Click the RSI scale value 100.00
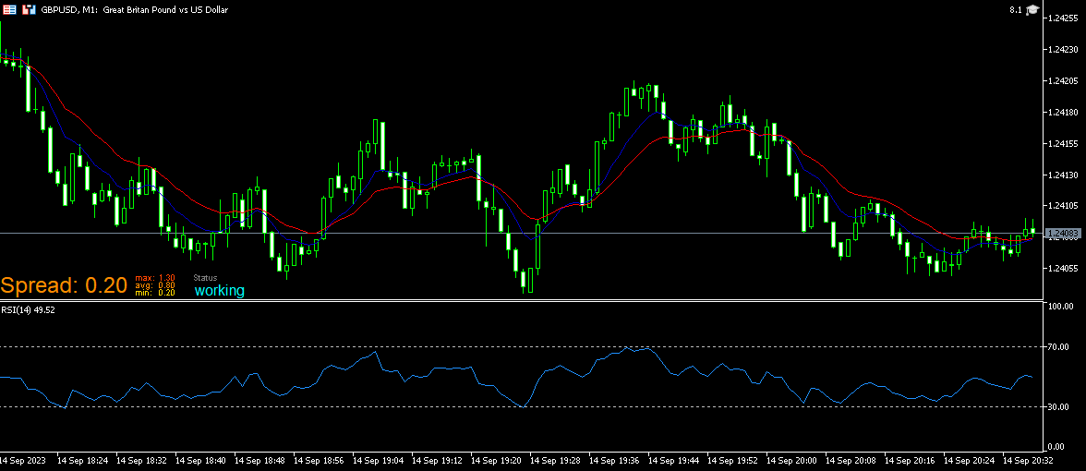 (1061, 306)
